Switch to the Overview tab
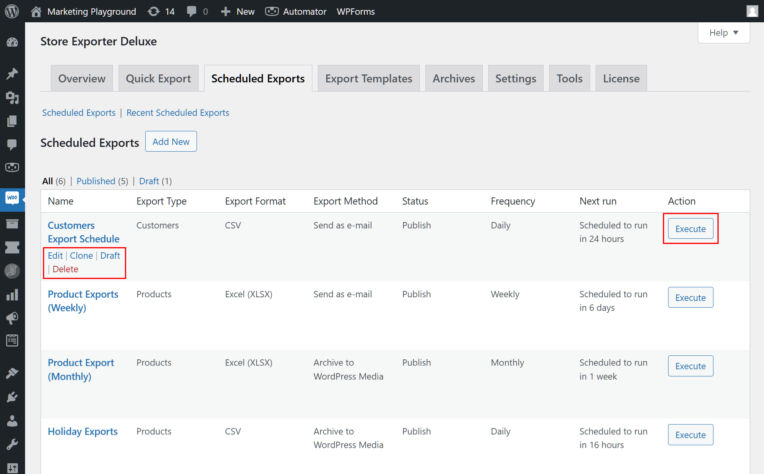The height and width of the screenshot is (474, 764). point(82,78)
